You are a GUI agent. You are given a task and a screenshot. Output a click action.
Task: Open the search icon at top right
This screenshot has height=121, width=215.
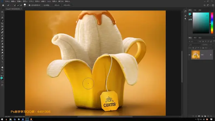click(x=205, y=5)
